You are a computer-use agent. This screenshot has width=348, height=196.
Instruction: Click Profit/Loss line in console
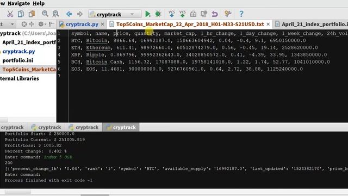(33, 145)
